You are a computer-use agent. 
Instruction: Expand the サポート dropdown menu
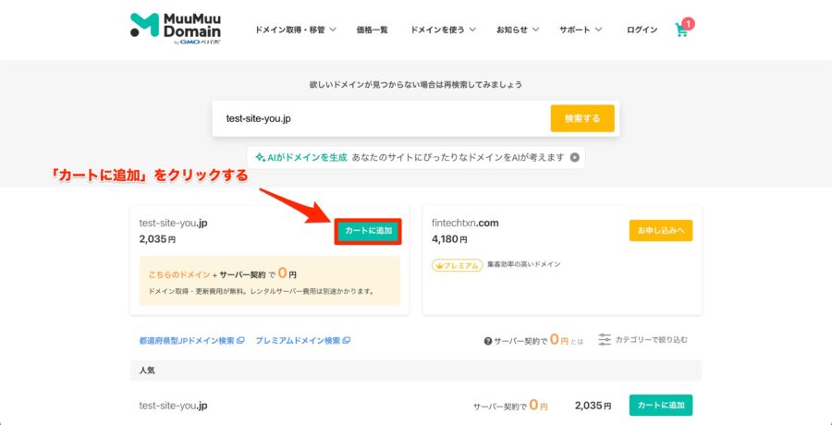tap(581, 30)
